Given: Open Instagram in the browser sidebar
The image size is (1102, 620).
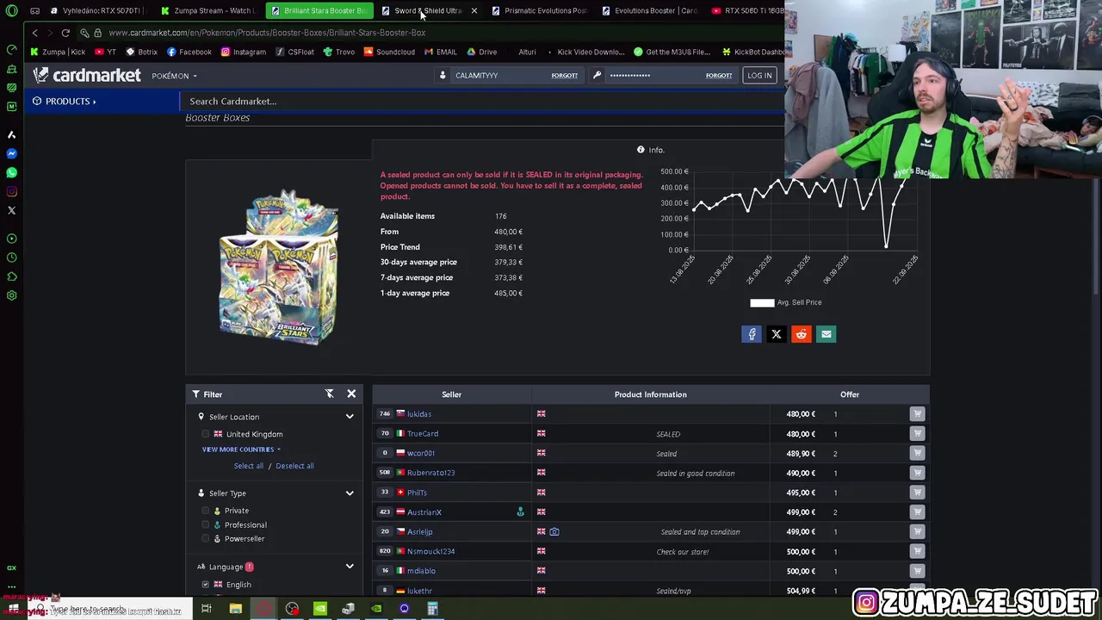Looking at the screenshot, I should click(11, 191).
